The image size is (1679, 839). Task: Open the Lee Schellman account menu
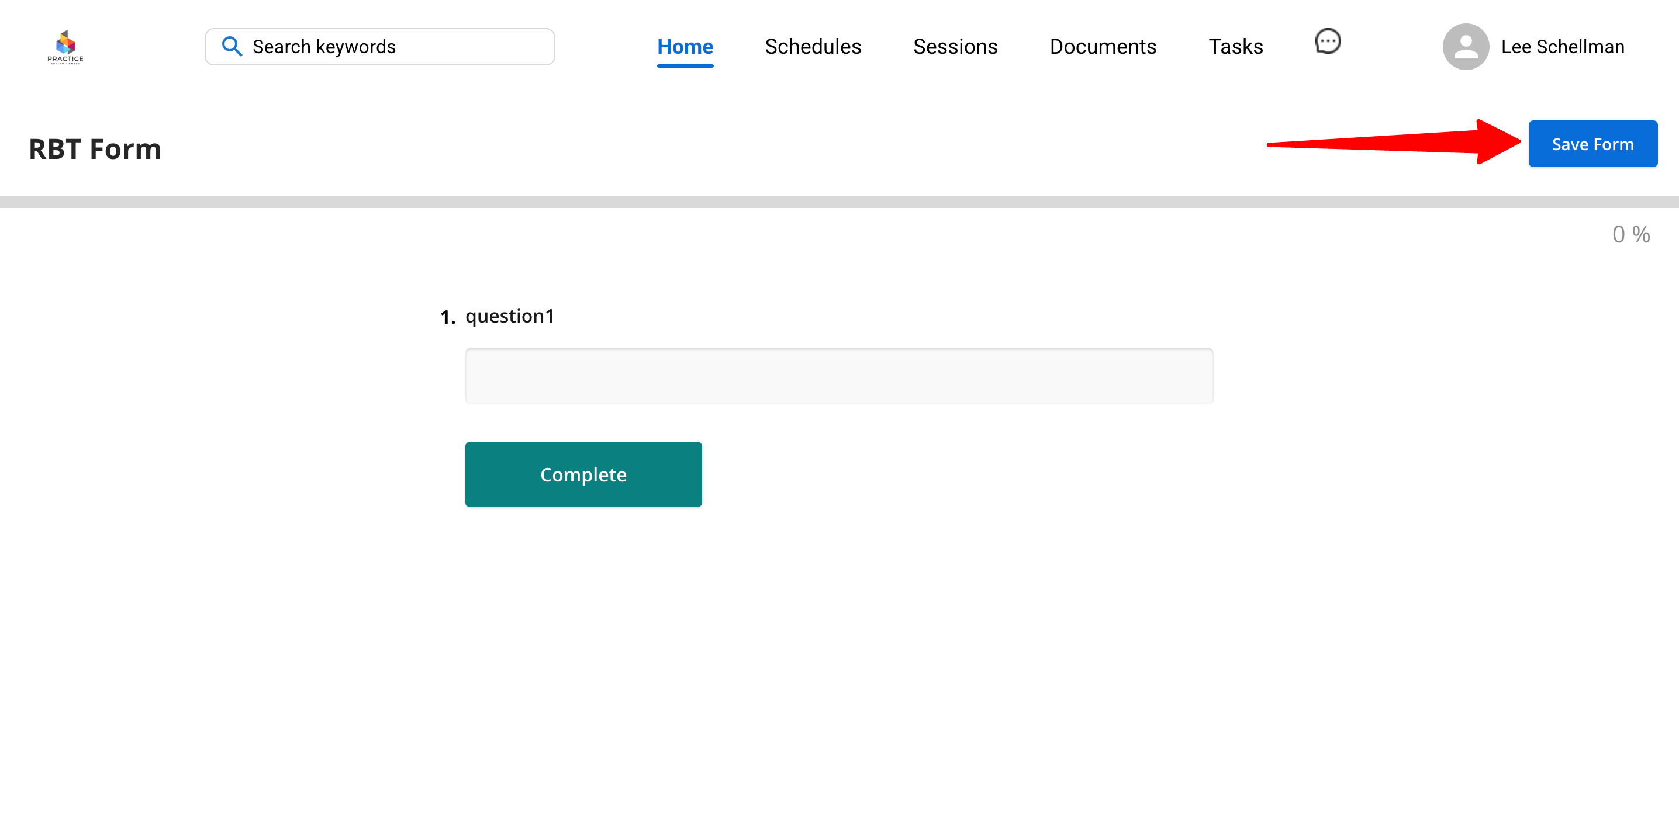click(x=1561, y=47)
